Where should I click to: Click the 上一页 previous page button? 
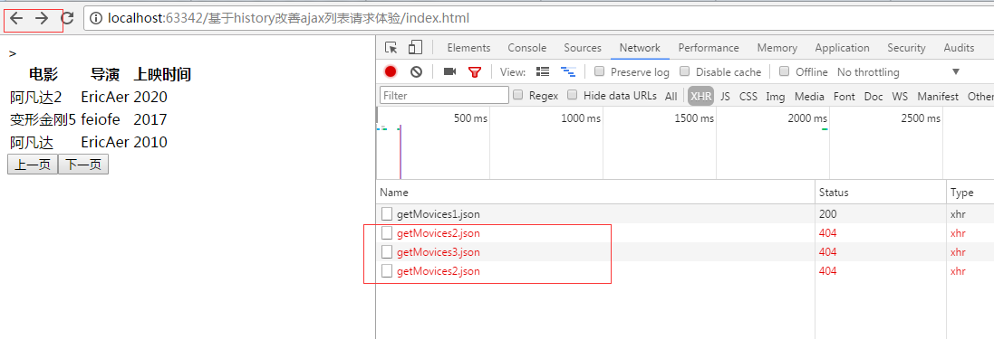coord(33,165)
